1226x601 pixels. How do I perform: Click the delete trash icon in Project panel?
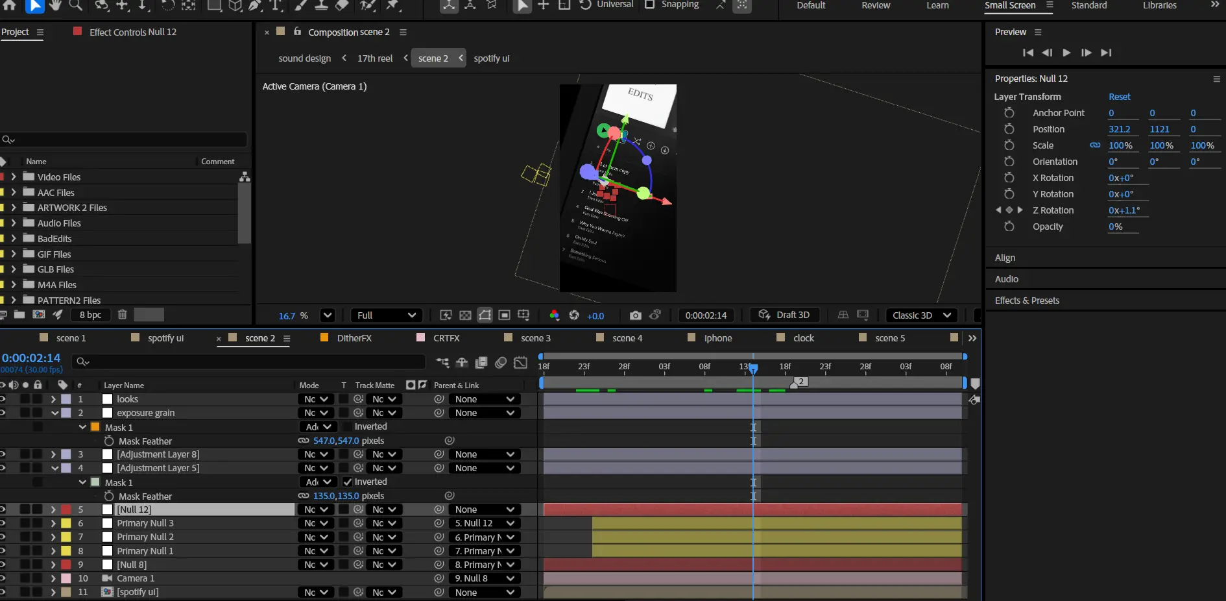coord(122,315)
